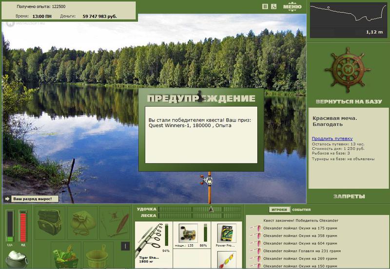This screenshot has width=390, height=269.
Task: Click Осталось путевки: 13 час. text
Action: (338, 144)
